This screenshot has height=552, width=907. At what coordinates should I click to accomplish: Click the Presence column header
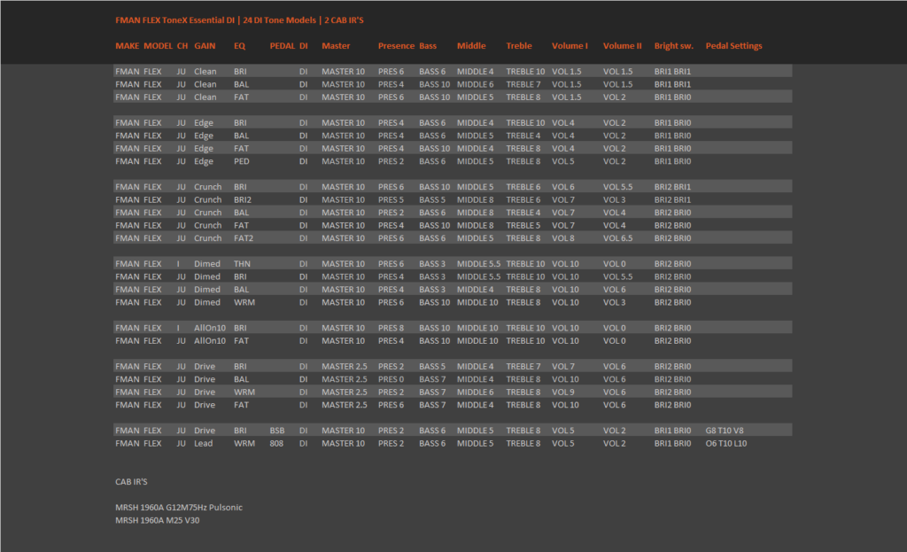(x=396, y=46)
